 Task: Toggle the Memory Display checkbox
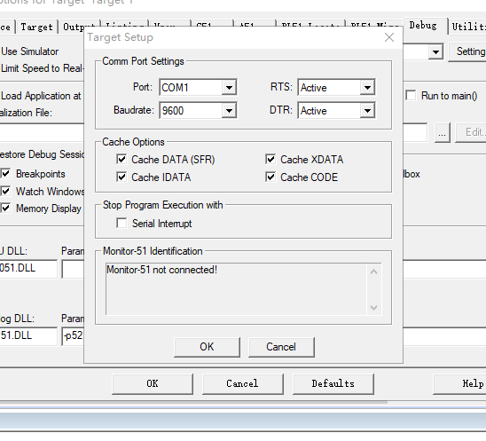(x=5, y=209)
